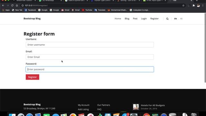Go to Home in the navbar
206x116 pixels.
[x=118, y=19]
